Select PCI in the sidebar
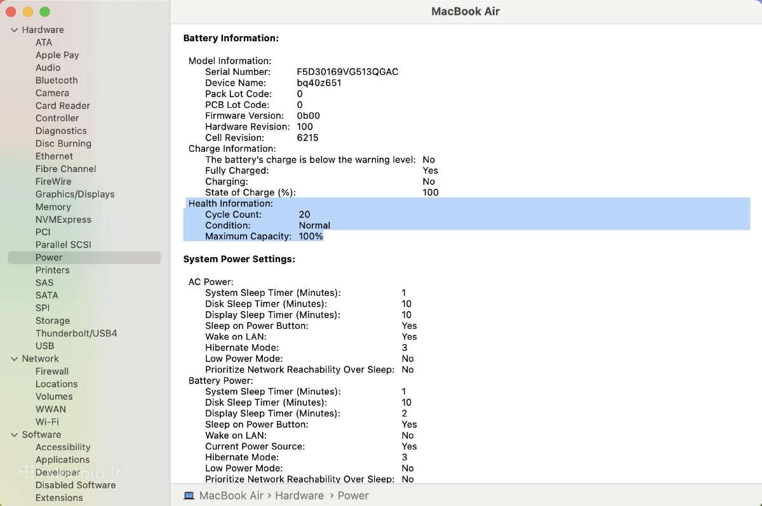The width and height of the screenshot is (762, 506). 43,232
